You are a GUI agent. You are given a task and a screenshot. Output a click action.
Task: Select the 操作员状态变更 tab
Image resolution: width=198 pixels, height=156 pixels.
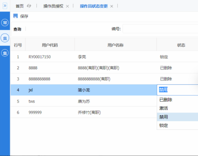pyautogui.click(x=94, y=6)
